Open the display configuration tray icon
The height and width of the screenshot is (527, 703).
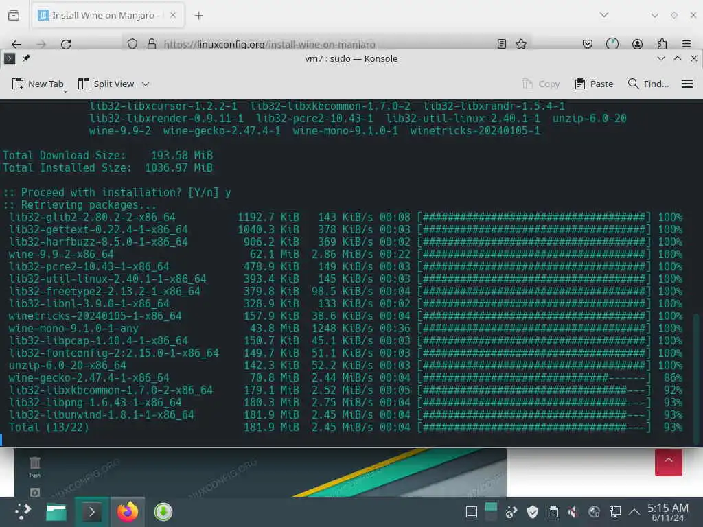tap(614, 512)
